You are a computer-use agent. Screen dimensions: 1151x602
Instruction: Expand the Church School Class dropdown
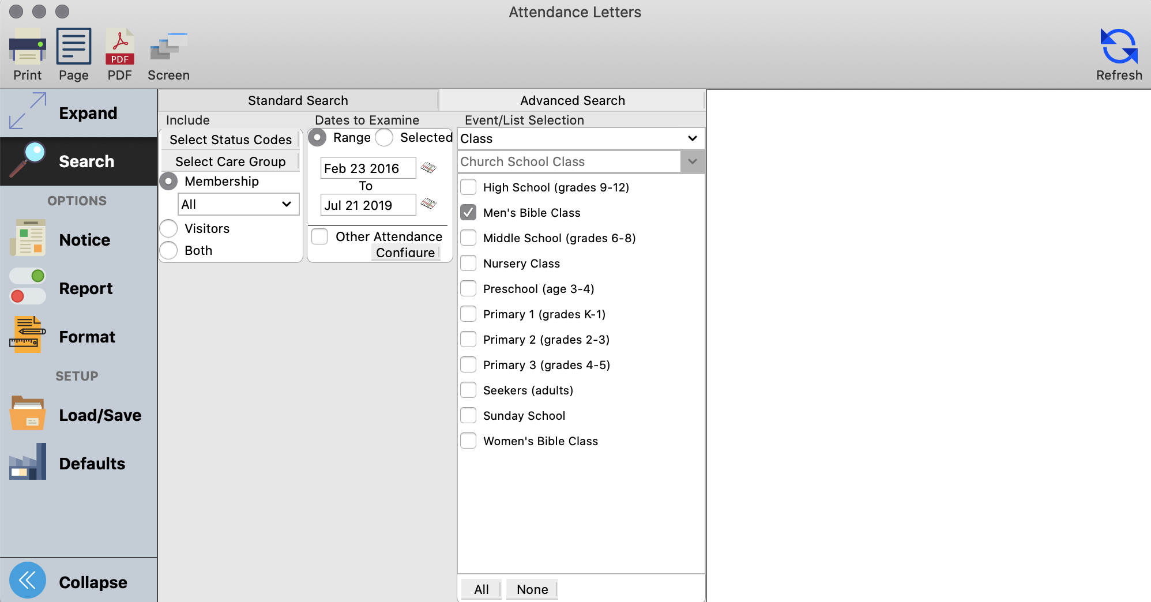(692, 161)
